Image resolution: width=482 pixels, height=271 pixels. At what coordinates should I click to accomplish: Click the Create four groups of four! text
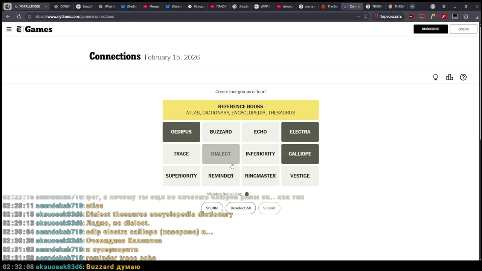click(240, 91)
